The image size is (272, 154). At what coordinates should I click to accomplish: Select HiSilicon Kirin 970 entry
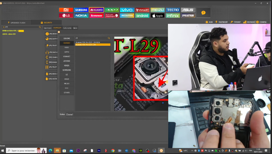[13, 31]
